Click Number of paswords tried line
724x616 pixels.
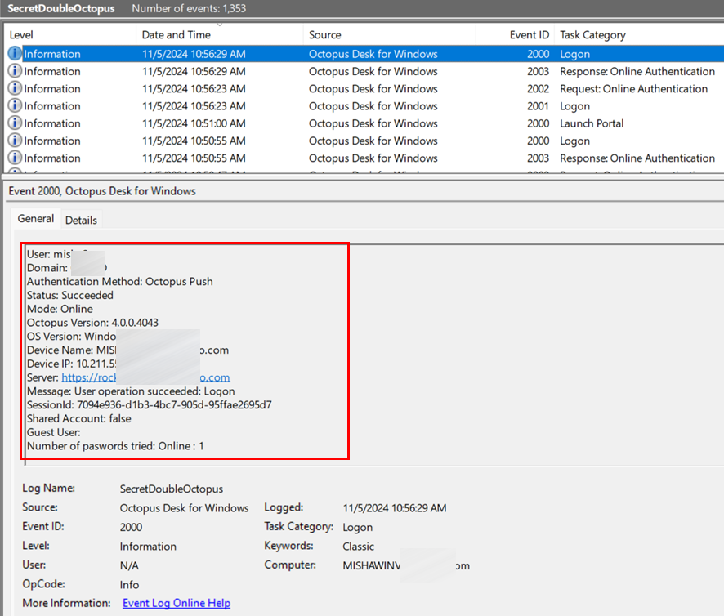coord(115,446)
